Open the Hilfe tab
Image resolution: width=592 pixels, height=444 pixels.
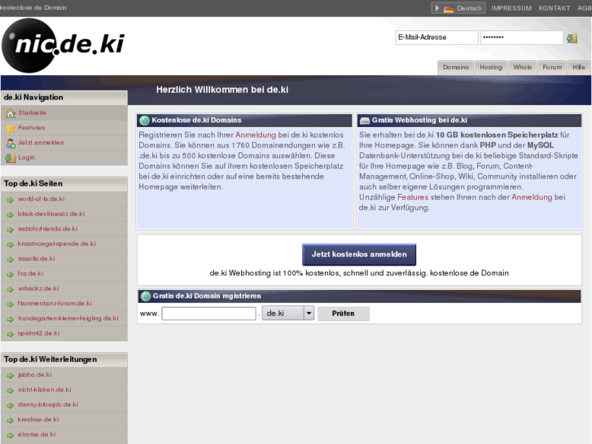[x=578, y=68]
